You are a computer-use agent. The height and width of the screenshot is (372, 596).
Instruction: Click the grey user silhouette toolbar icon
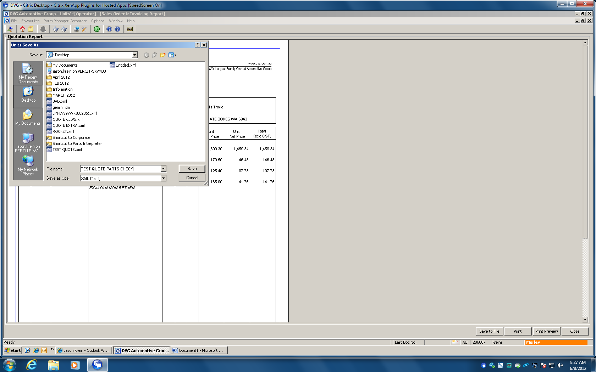pyautogui.click(x=43, y=29)
